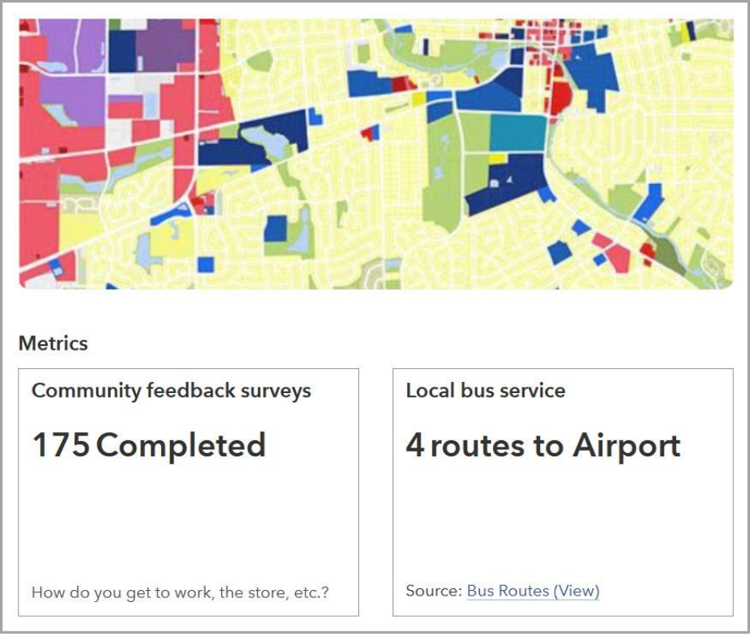Image resolution: width=750 pixels, height=634 pixels.
Task: Click the 4 routes to Airport value
Action: (x=542, y=445)
